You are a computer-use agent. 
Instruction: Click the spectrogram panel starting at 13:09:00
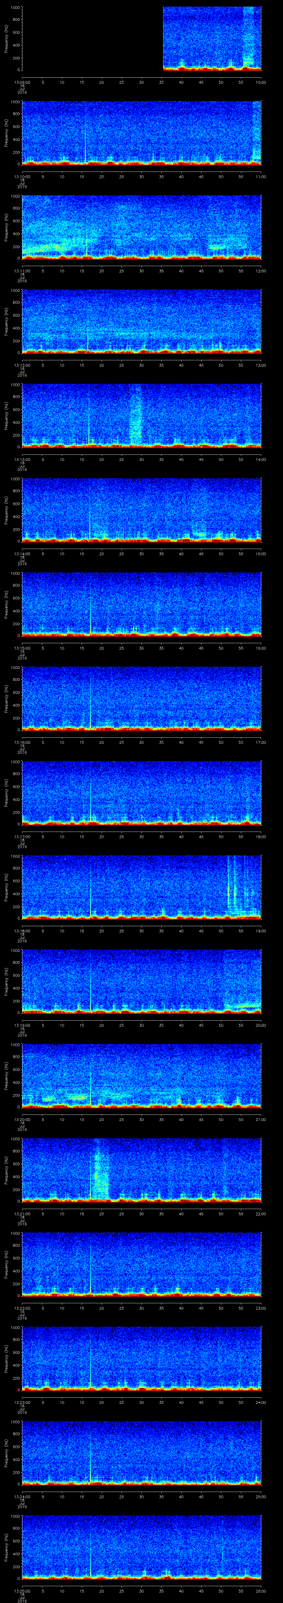click(142, 39)
